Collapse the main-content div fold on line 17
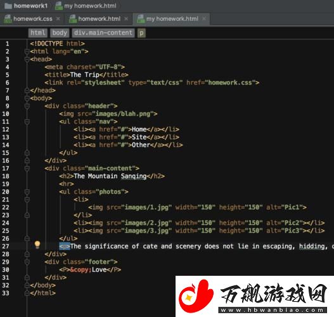 pyautogui.click(x=27, y=168)
